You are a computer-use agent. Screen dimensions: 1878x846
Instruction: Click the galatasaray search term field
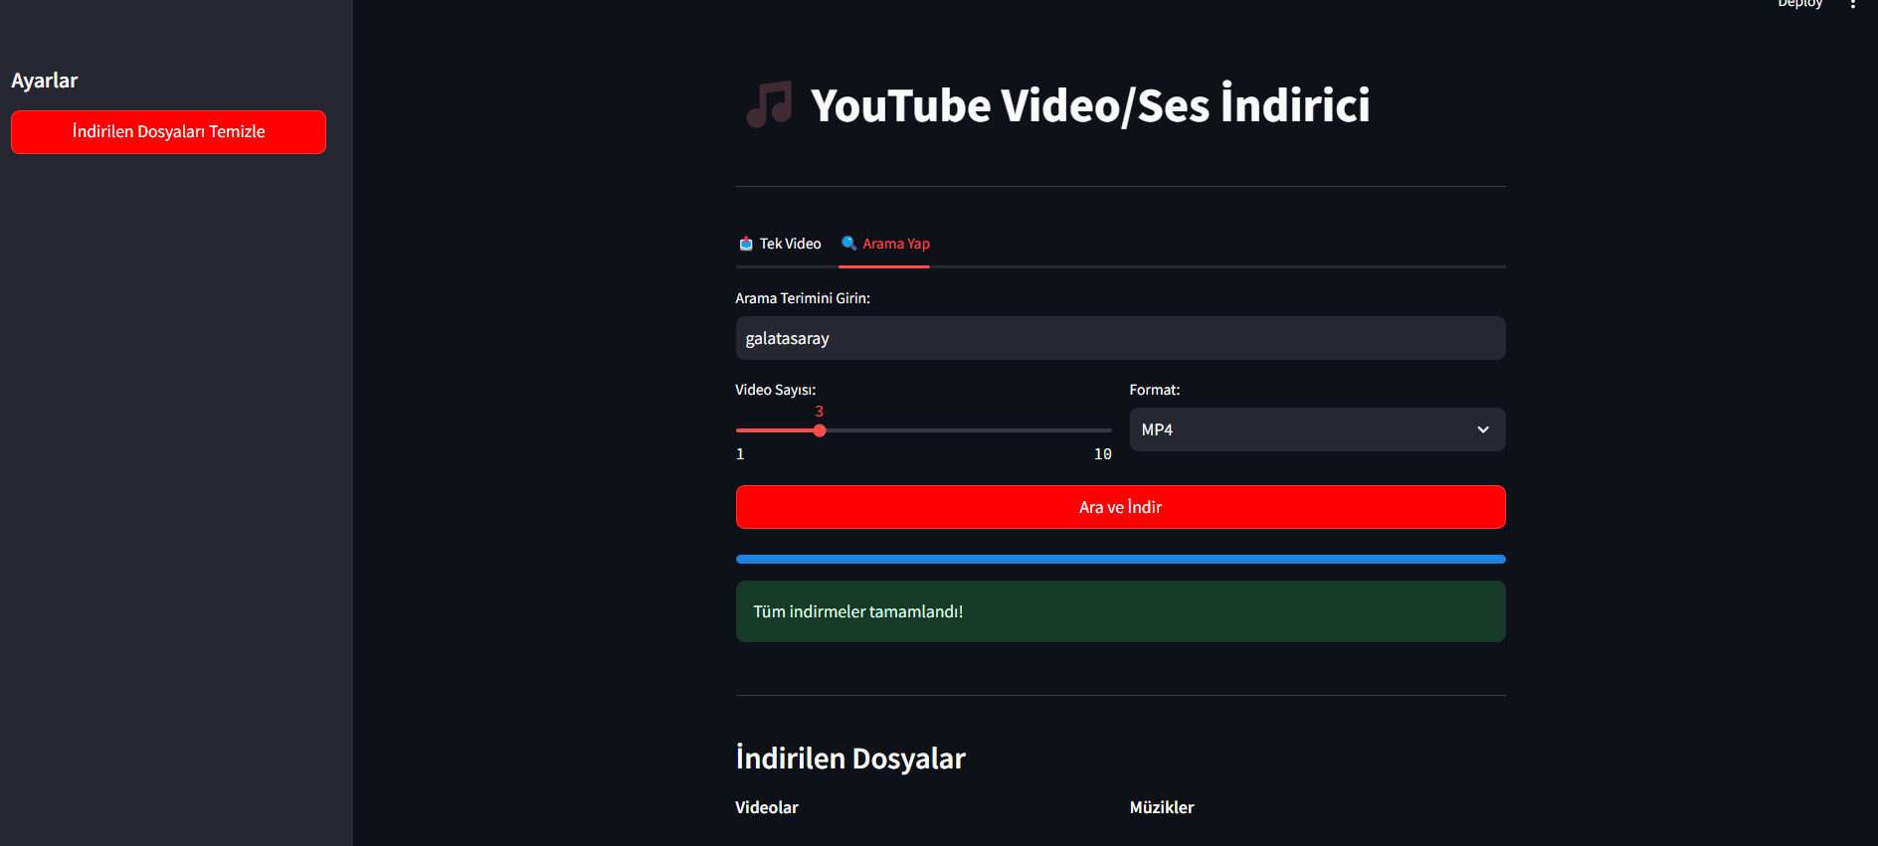[x=1120, y=338]
